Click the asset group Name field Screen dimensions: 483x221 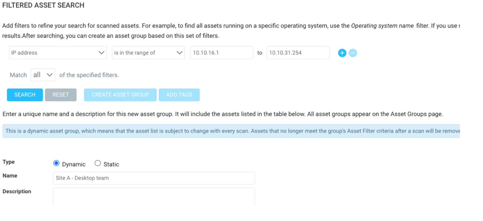tap(154, 178)
